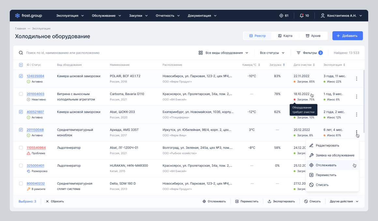
Task: Sort by Загрузка column arrows
Action: [x=284, y=65]
